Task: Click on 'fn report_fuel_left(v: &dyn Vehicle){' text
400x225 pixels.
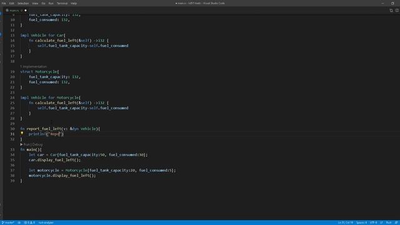Action: (x=60, y=129)
